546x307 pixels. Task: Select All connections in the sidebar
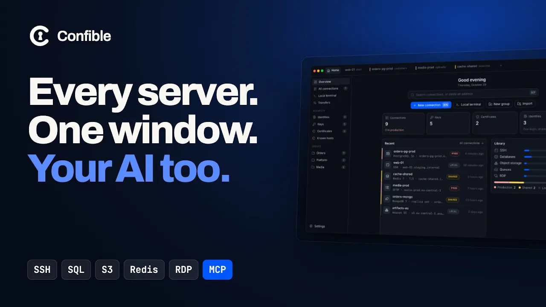330,89
